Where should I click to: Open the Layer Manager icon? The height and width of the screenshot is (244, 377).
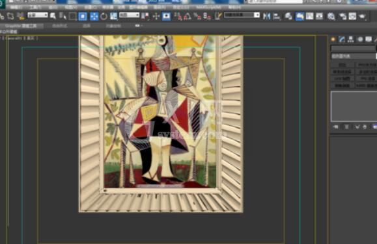288,16
